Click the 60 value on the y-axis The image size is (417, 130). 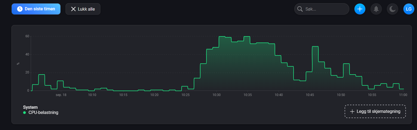pyautogui.click(x=27, y=36)
